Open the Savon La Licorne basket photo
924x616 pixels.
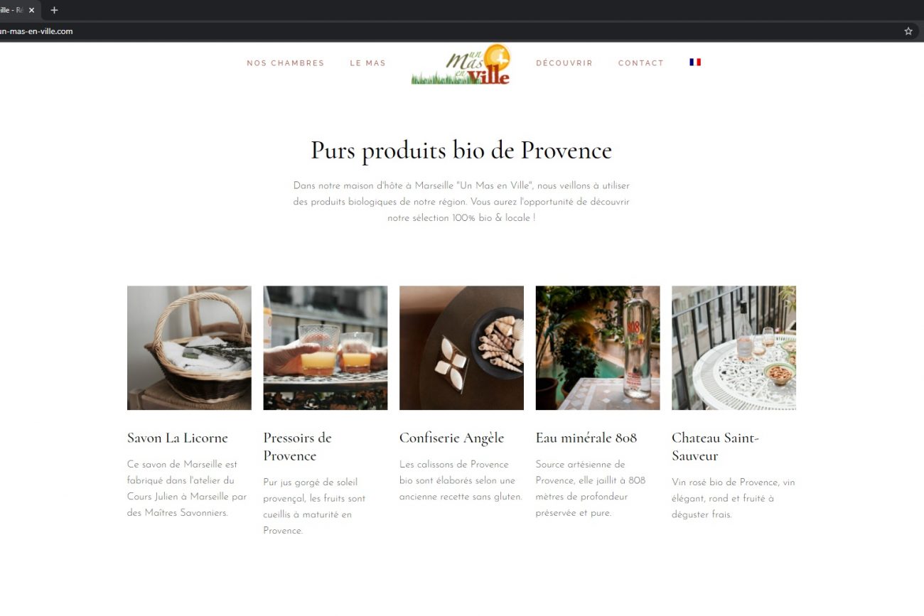pos(189,348)
